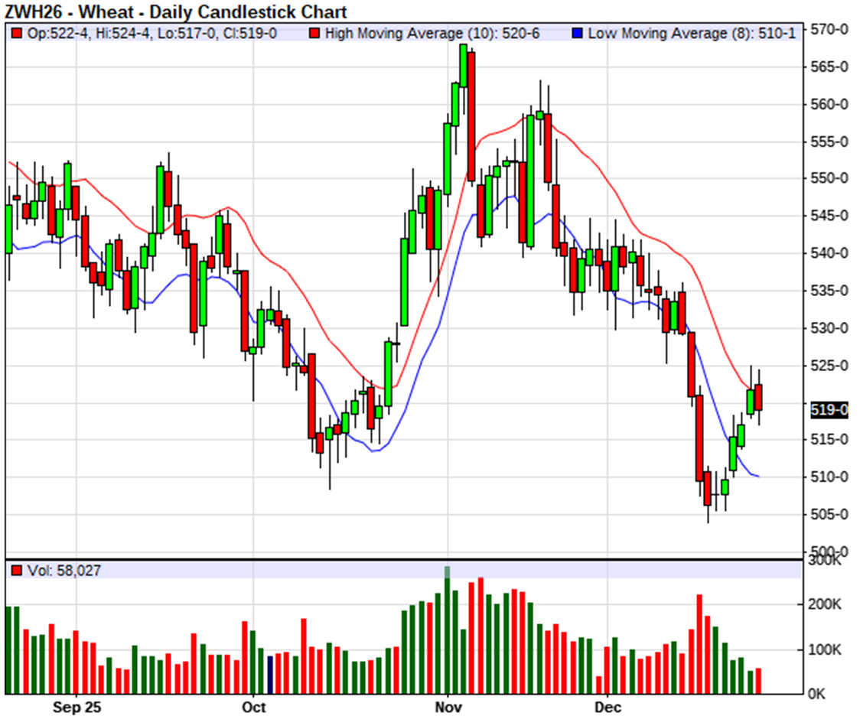Select the Low Moving Average (8) legend text
This screenshot has height=716, width=860.
pyautogui.click(x=693, y=34)
